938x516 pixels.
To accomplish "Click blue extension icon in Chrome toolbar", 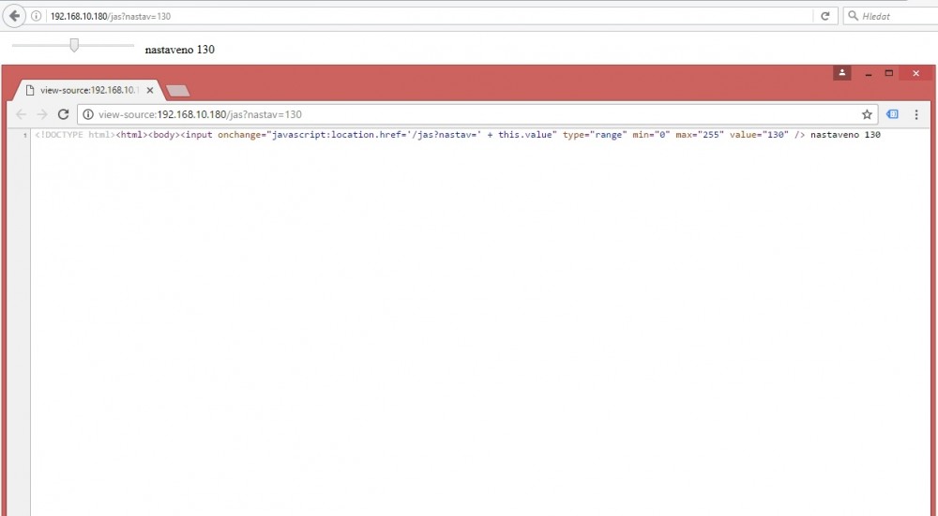I will point(892,114).
